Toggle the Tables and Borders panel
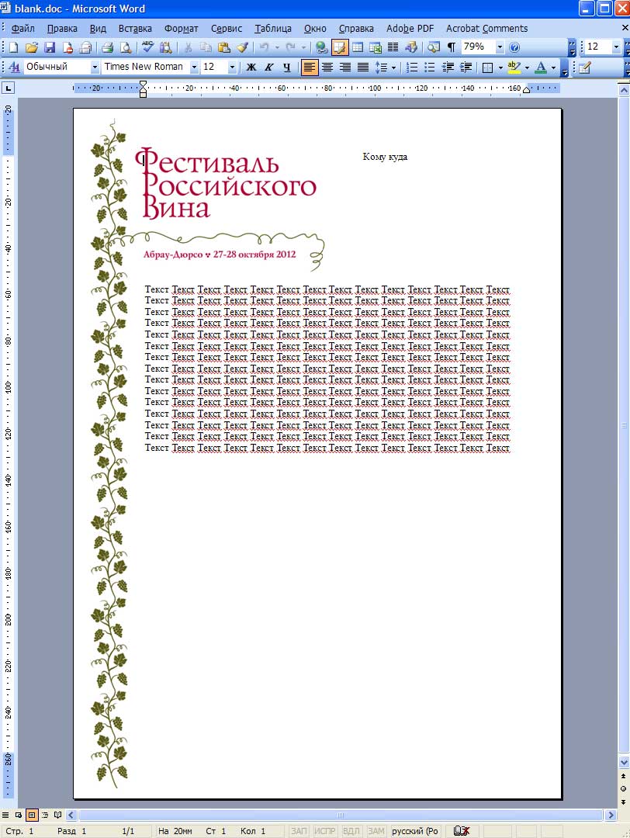The image size is (630, 838). coord(339,47)
